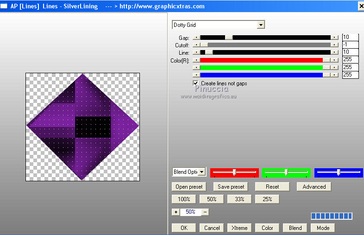The image size is (364, 235).
Task: Click the Gap value field
Action: (350, 37)
